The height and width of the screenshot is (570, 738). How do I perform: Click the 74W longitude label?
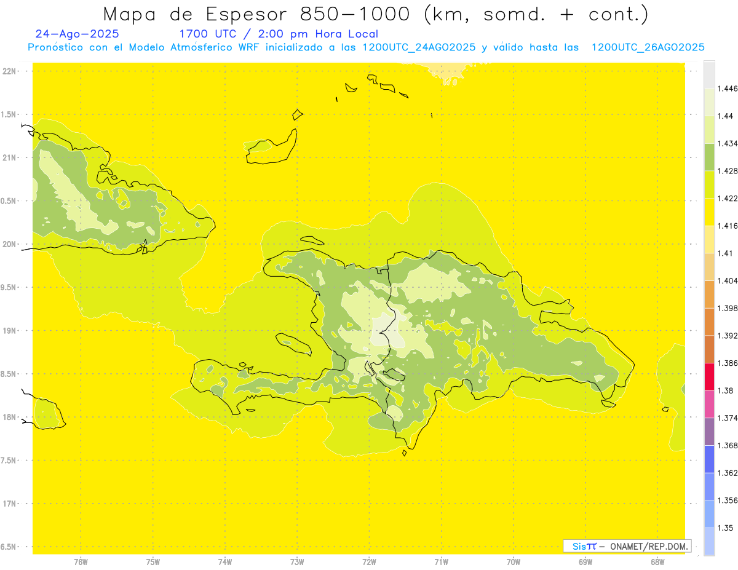(x=225, y=561)
